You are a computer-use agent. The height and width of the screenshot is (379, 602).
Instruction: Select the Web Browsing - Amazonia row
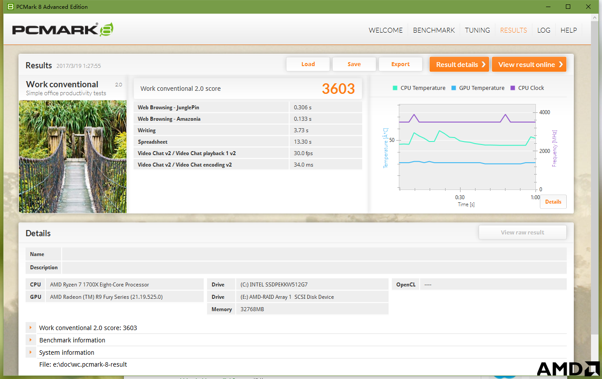point(248,119)
